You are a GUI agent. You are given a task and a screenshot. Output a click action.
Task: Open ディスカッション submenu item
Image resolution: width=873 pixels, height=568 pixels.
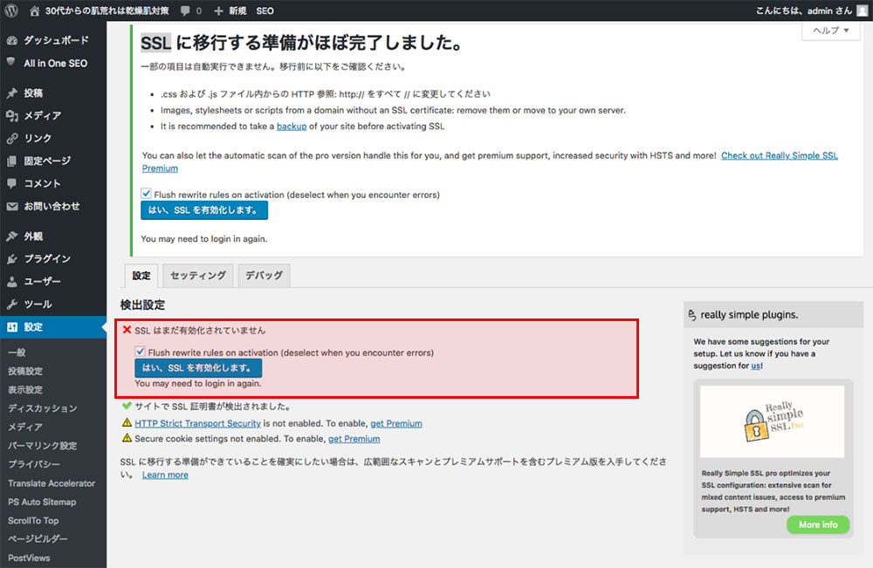tap(42, 408)
